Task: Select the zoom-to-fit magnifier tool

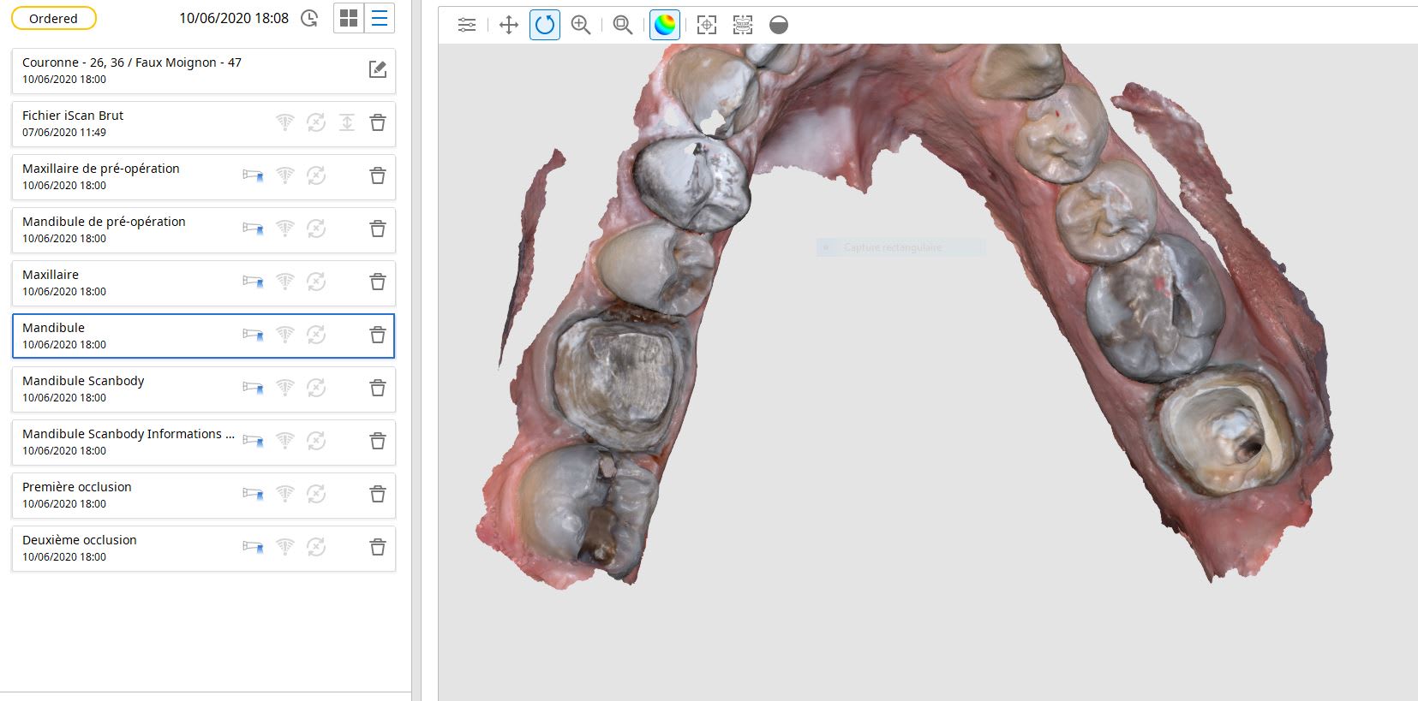Action: 623,25
